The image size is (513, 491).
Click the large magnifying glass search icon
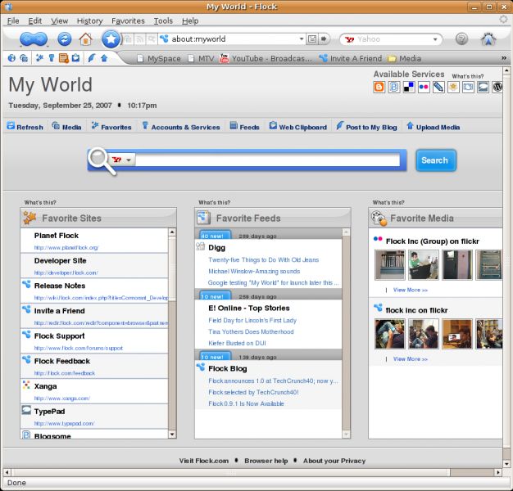pos(102,161)
